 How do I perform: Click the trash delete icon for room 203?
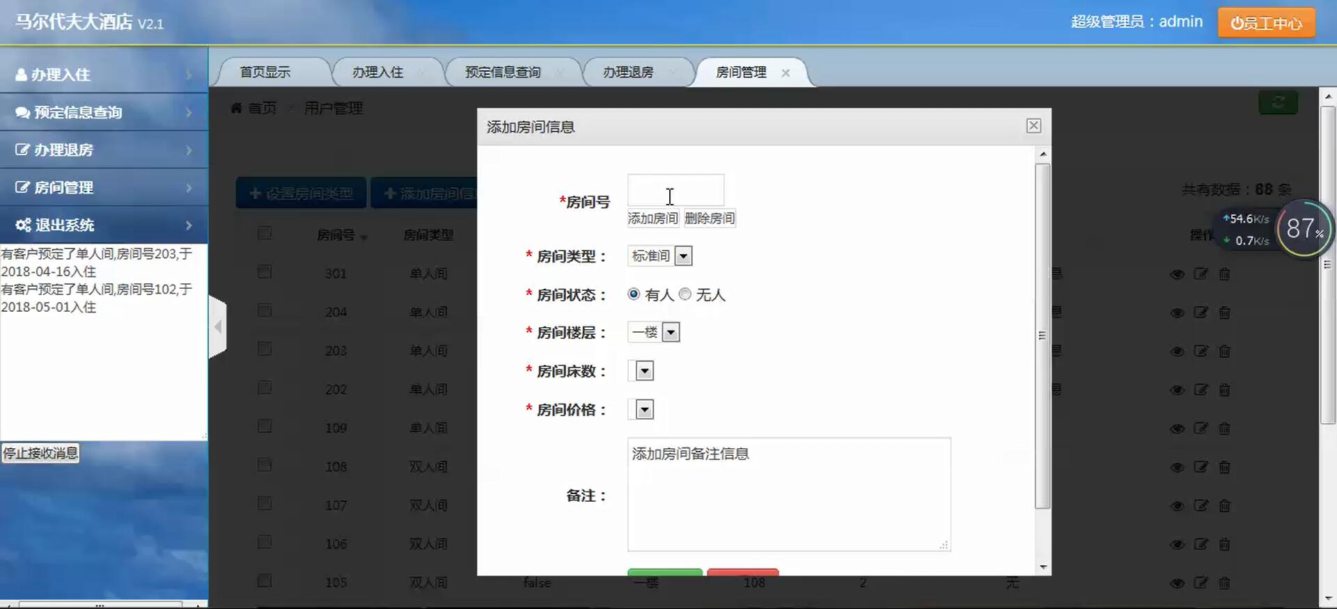pyautogui.click(x=1224, y=351)
